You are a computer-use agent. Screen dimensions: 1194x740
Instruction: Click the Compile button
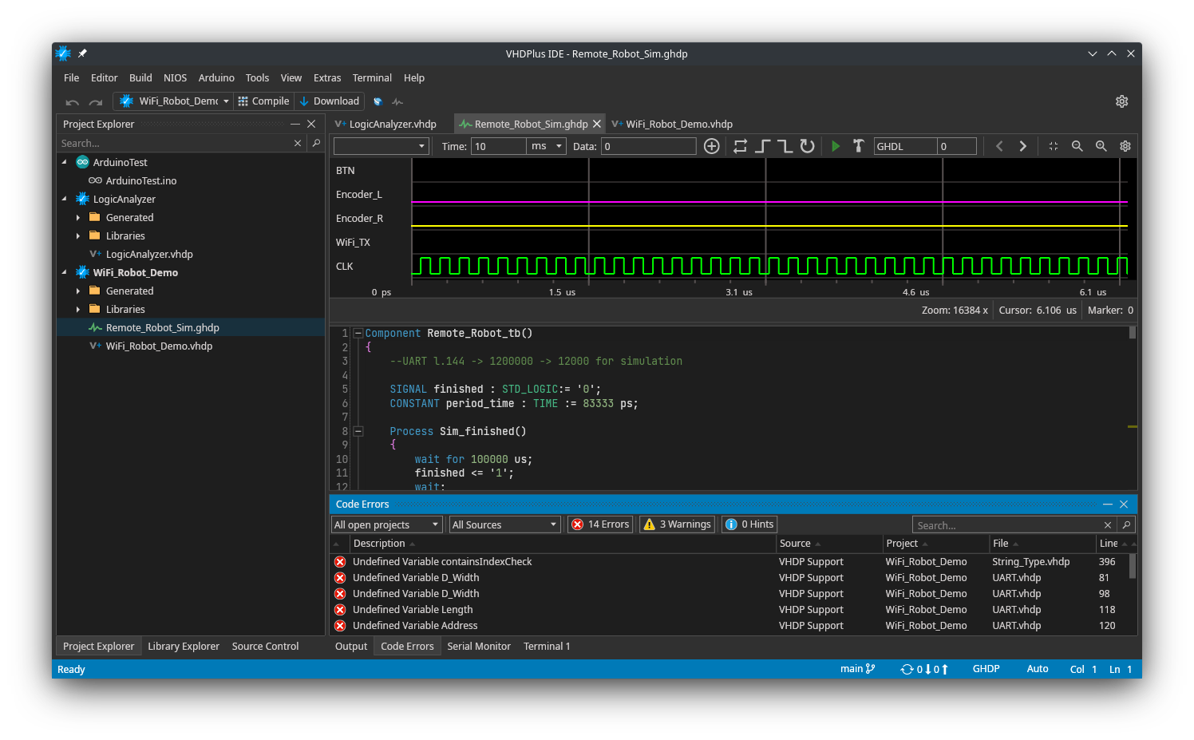point(263,101)
